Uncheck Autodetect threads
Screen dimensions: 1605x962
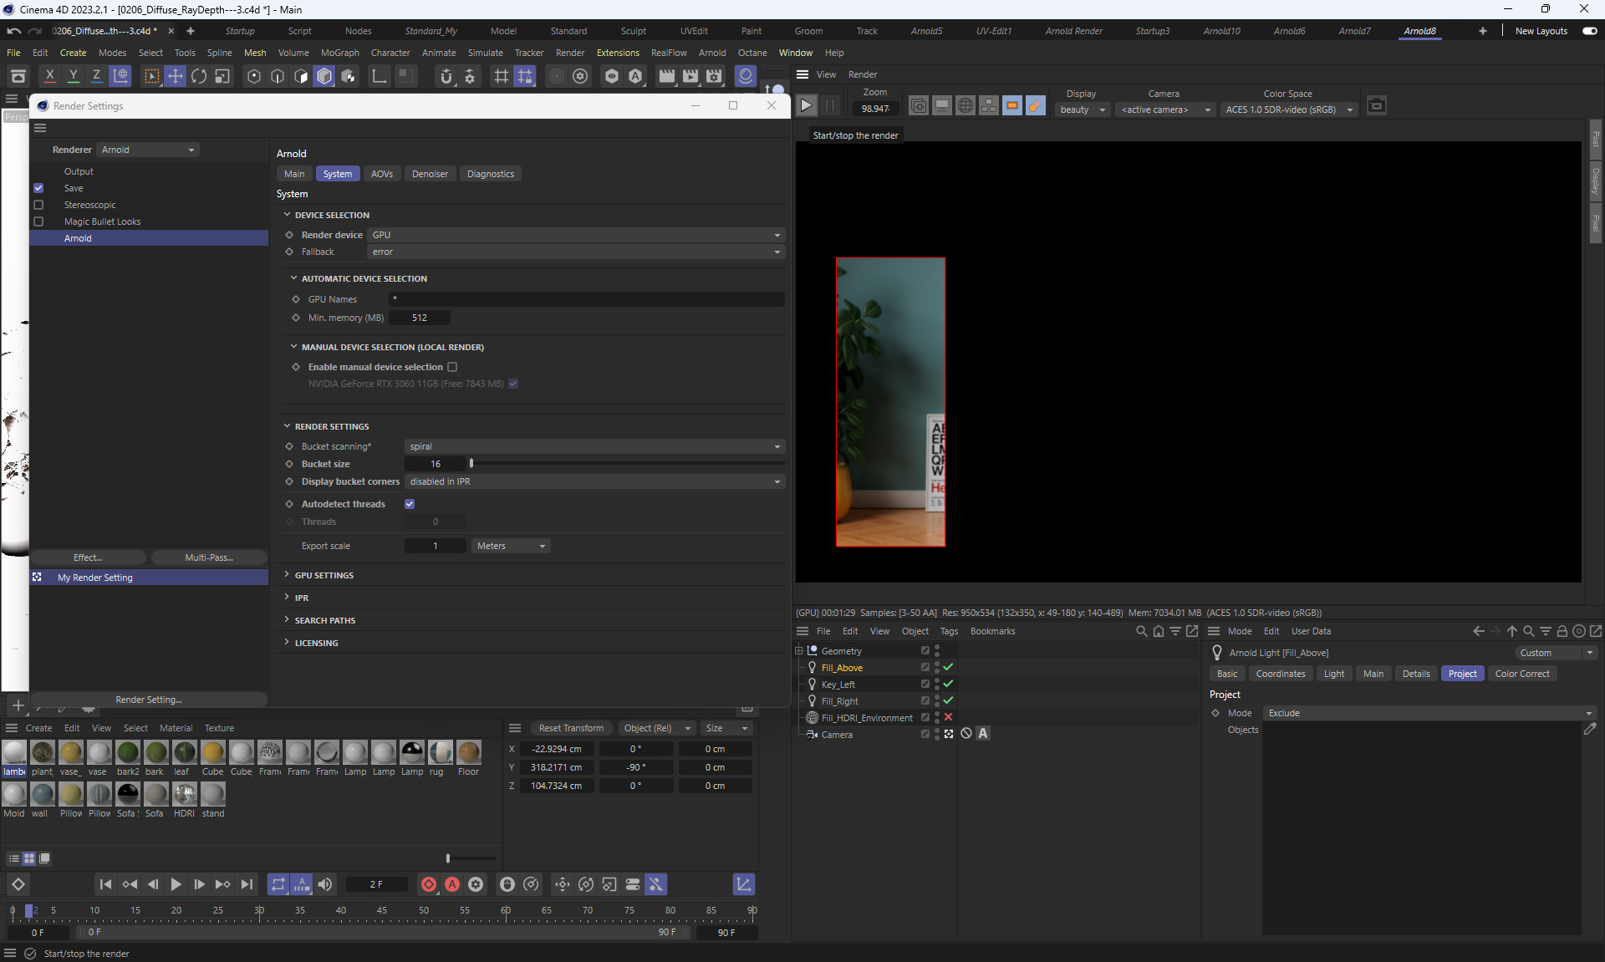(x=410, y=504)
